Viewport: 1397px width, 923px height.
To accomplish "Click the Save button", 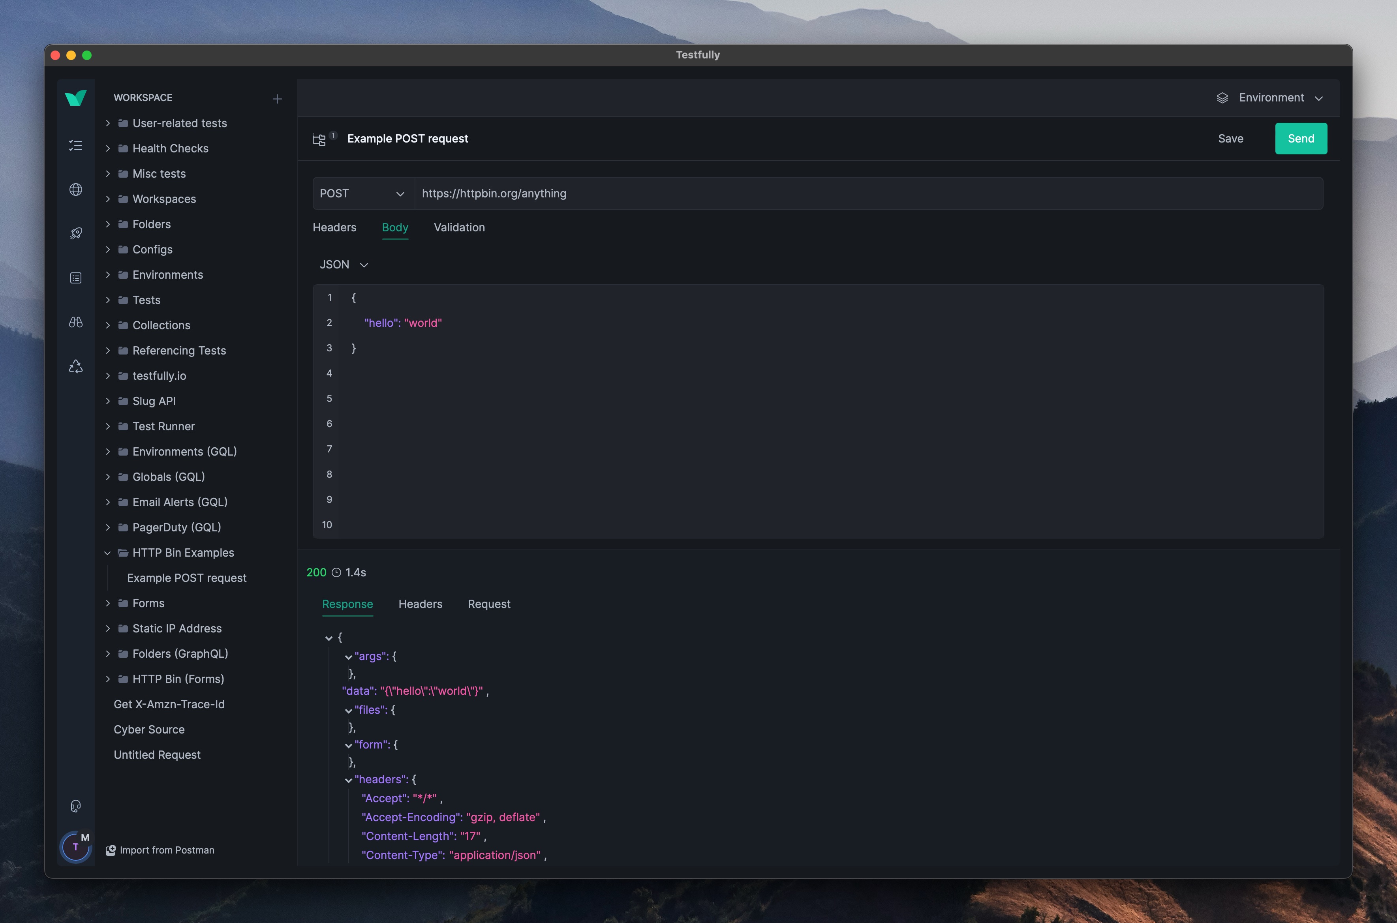I will point(1230,138).
